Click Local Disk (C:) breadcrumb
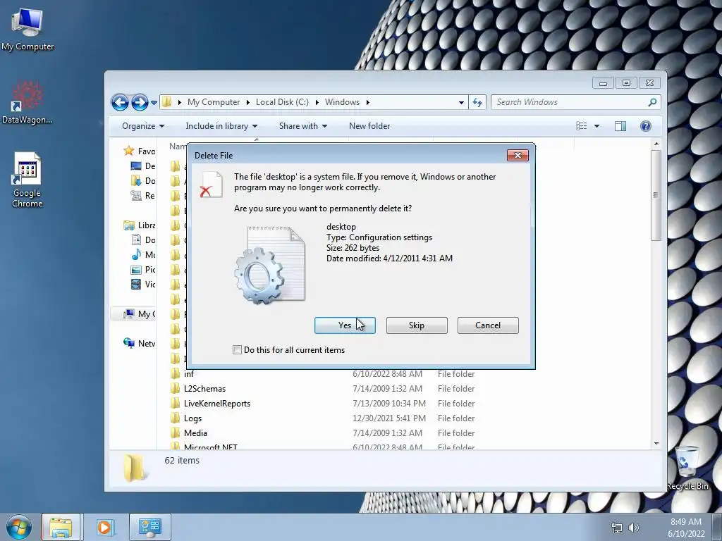 click(282, 102)
